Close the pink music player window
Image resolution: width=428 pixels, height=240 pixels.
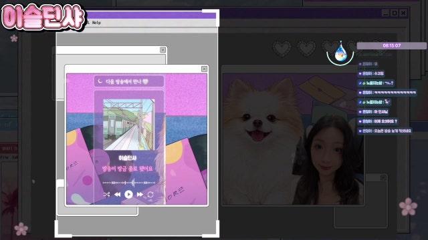click(x=204, y=69)
